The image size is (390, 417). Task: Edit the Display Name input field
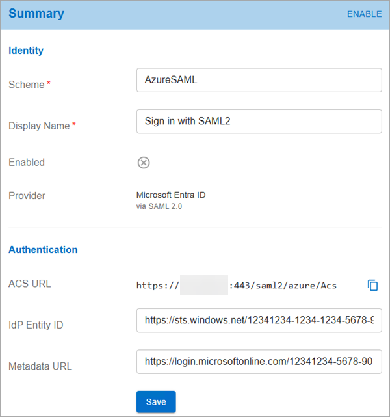pyautogui.click(x=259, y=121)
